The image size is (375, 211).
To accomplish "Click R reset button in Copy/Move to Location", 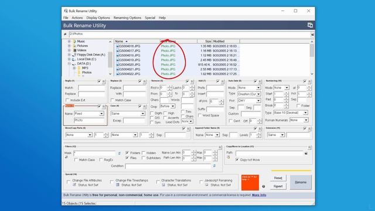I will [x=310, y=148].
